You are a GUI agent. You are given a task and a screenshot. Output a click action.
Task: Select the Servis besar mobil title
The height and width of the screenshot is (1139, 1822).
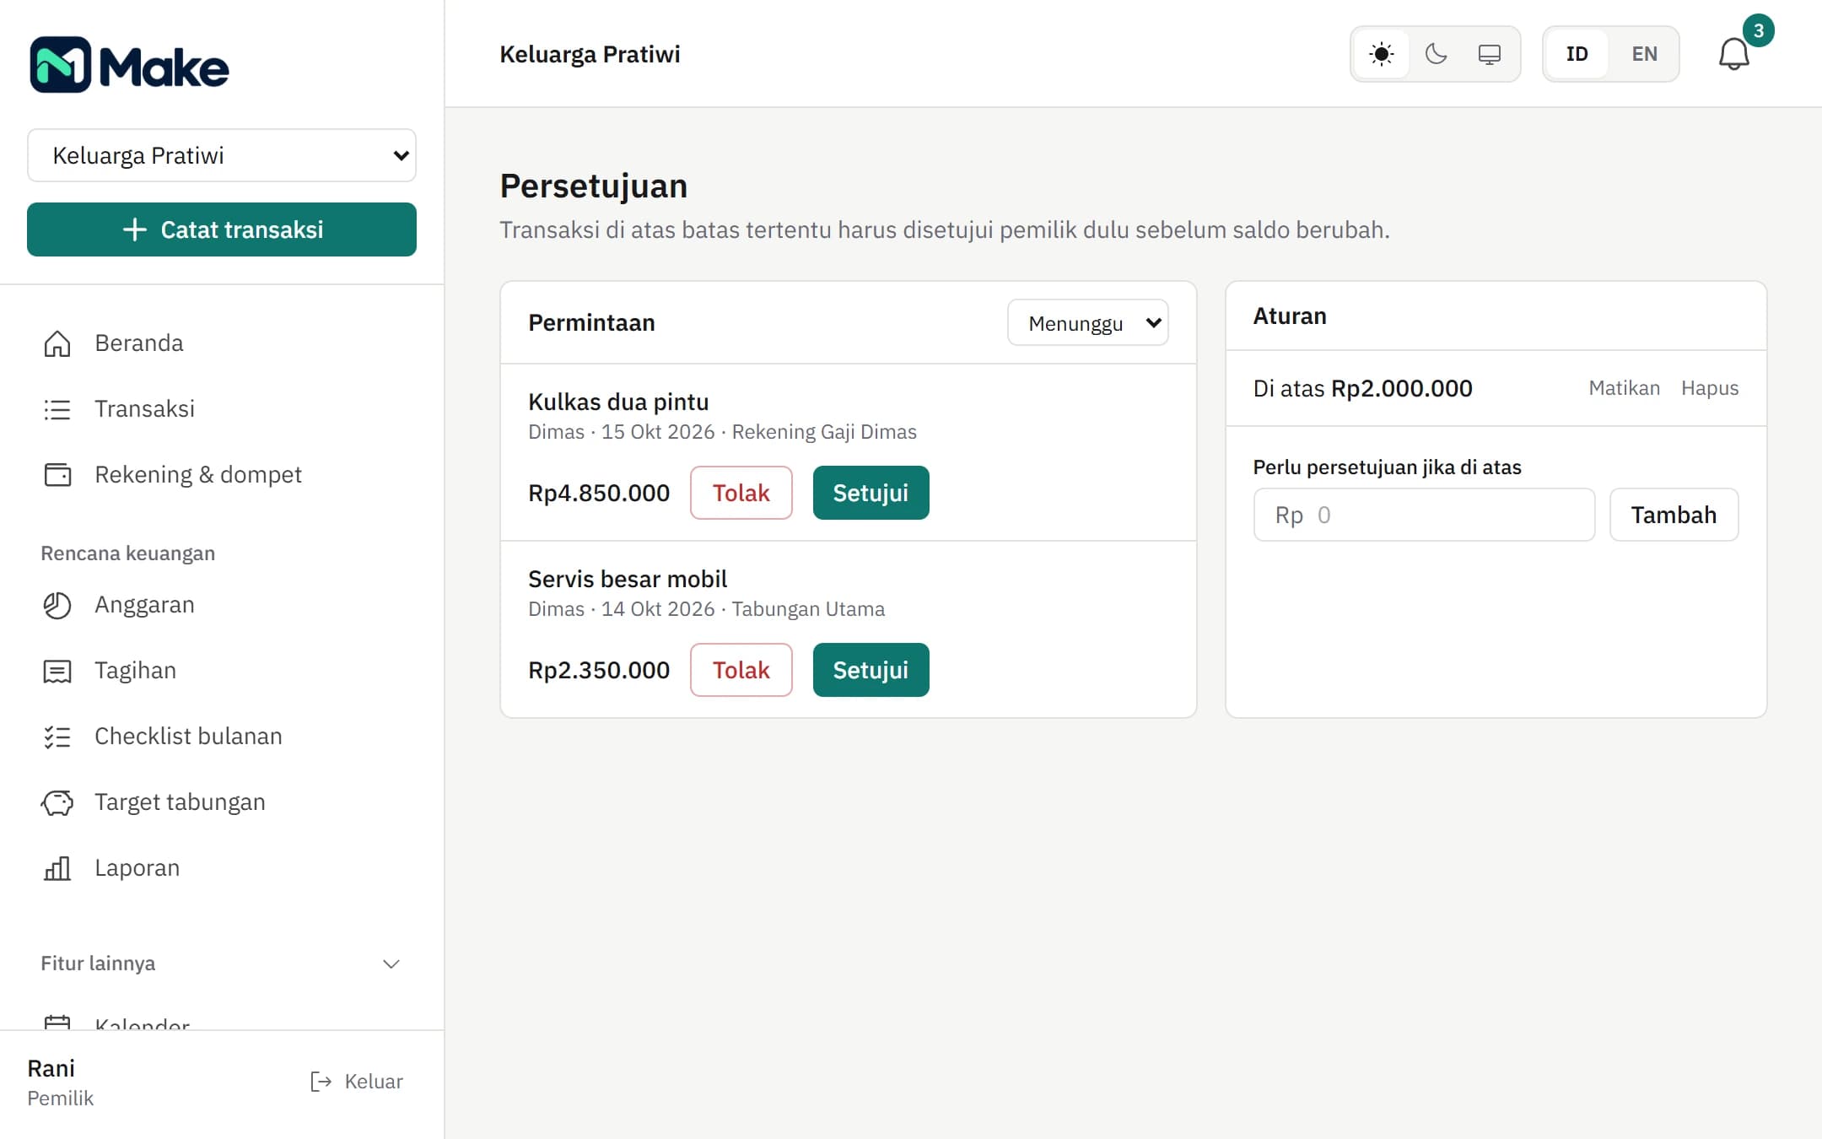[x=628, y=580]
